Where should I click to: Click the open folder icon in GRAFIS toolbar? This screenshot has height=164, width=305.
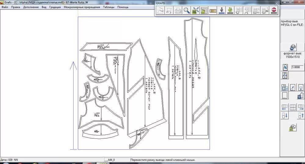point(161,10)
